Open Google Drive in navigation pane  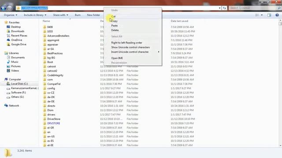coord(19,44)
